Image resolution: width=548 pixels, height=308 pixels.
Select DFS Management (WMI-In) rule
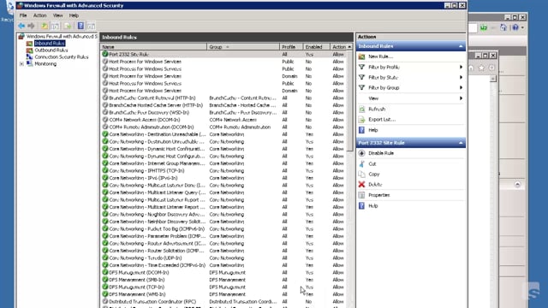pos(223,294)
